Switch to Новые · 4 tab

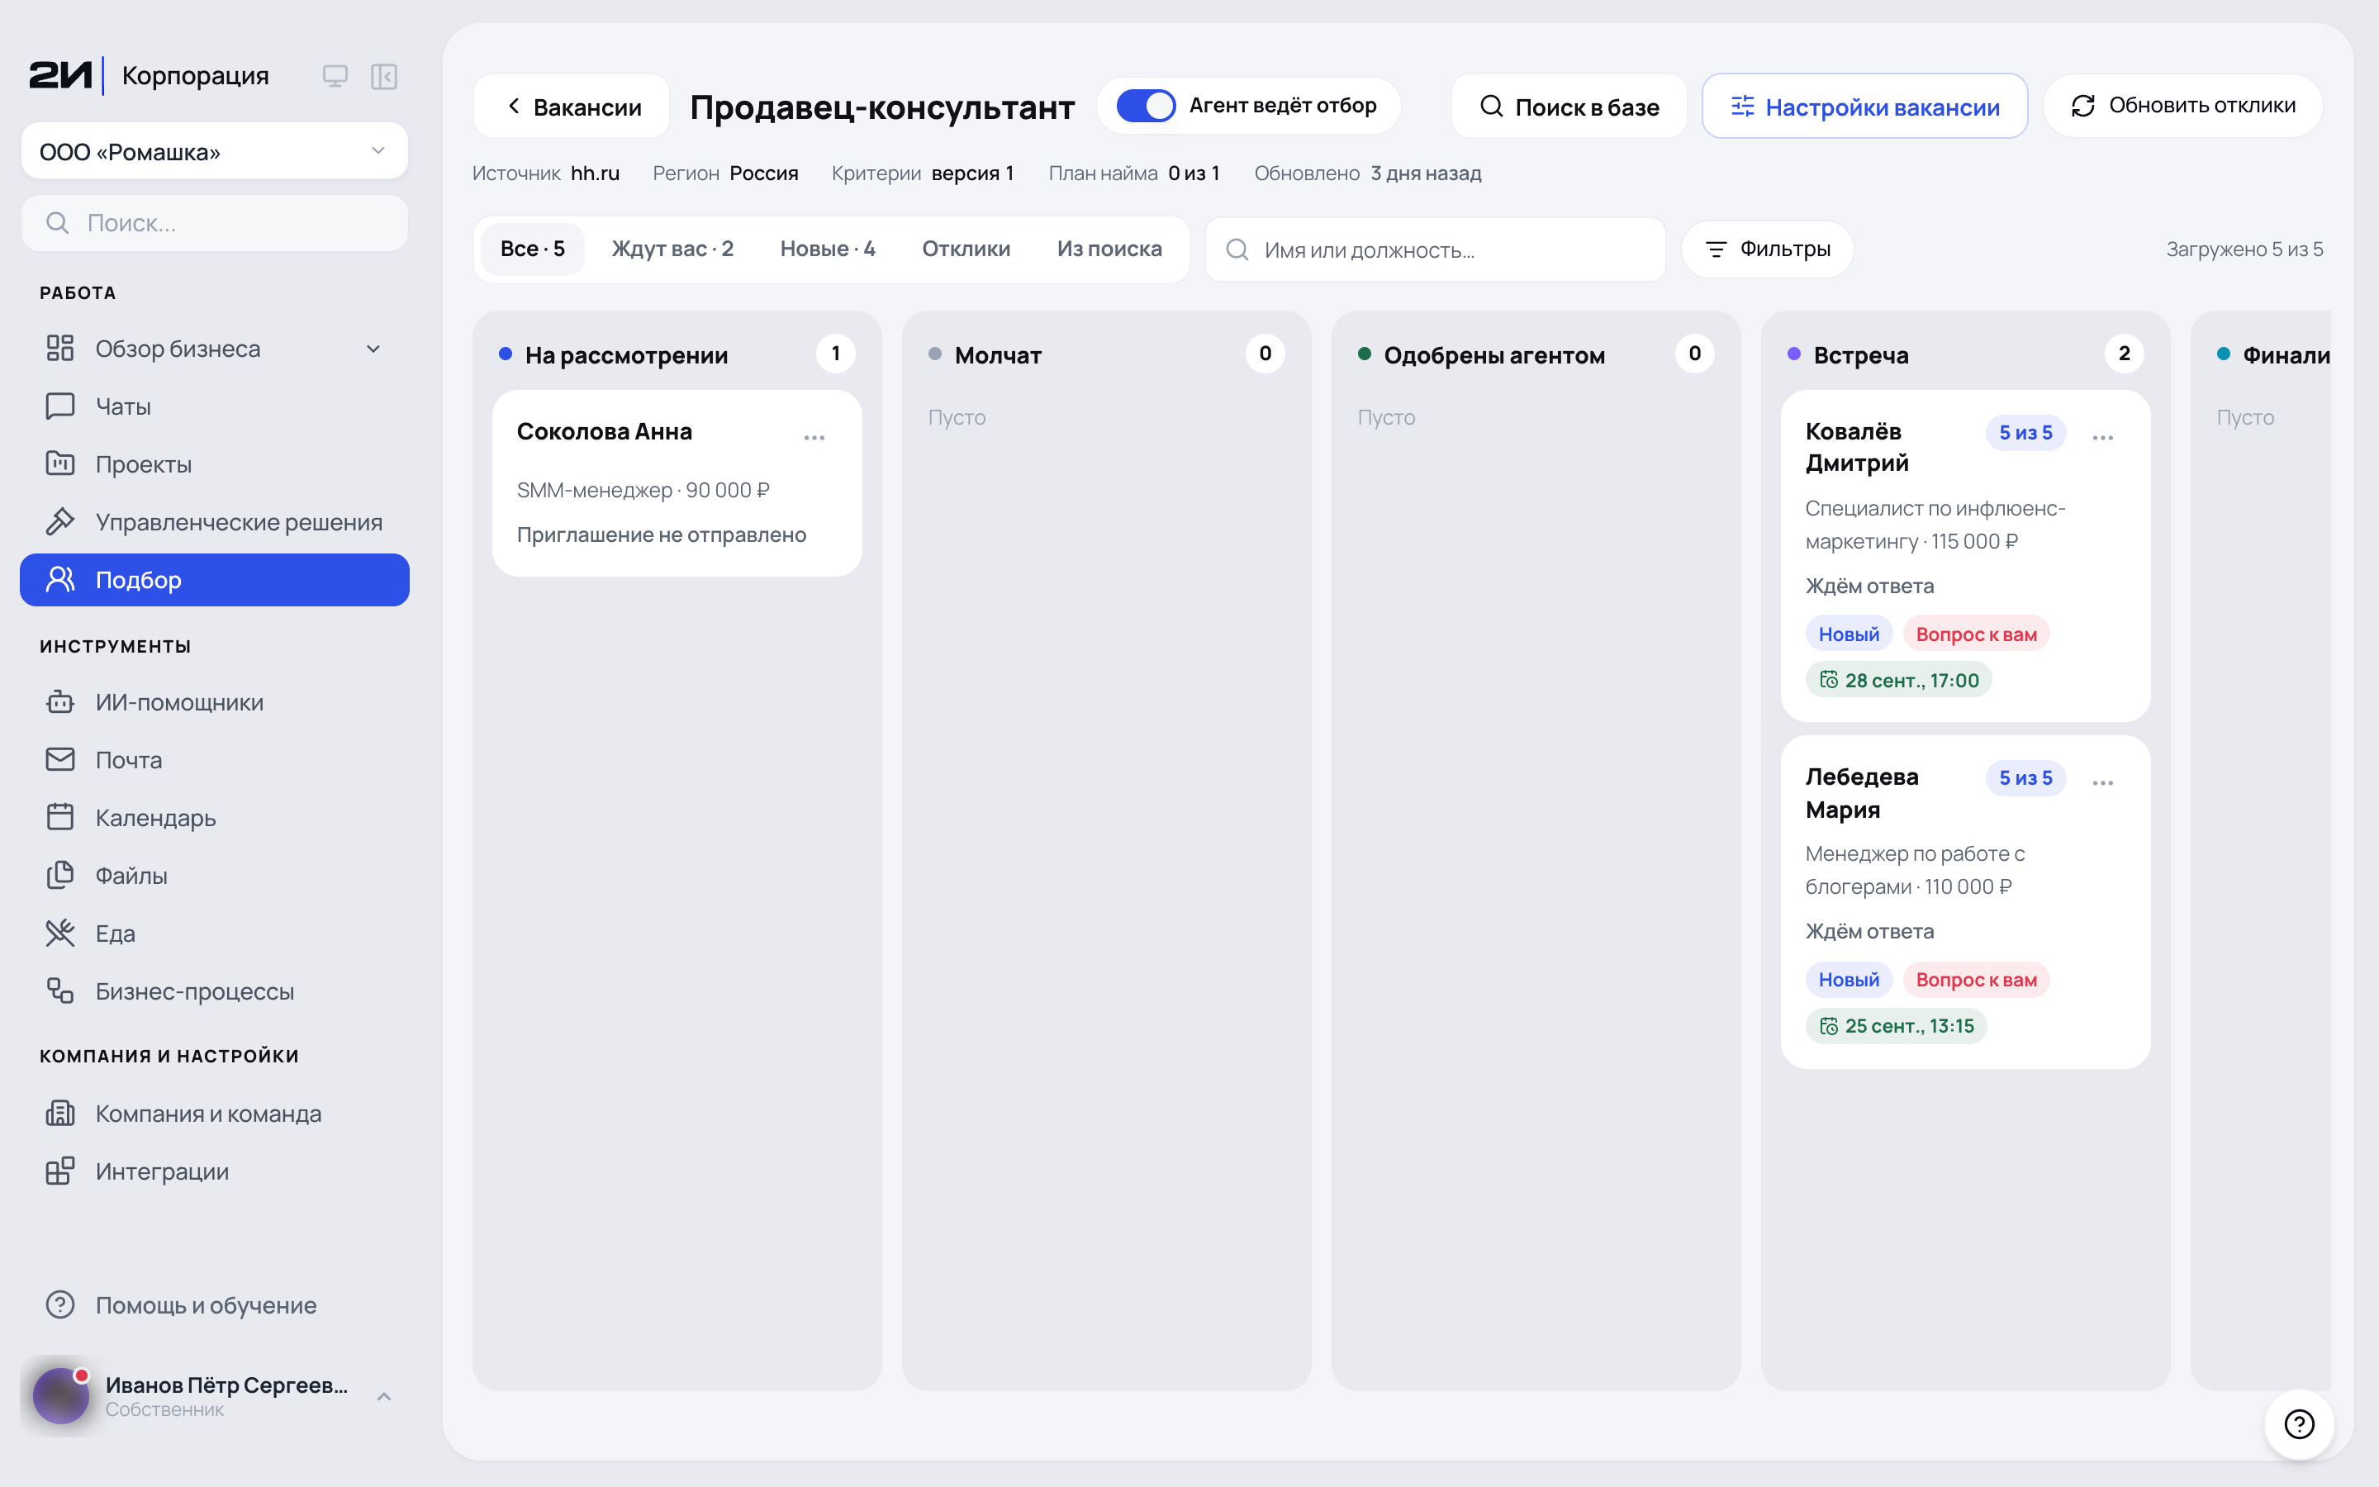(828, 249)
